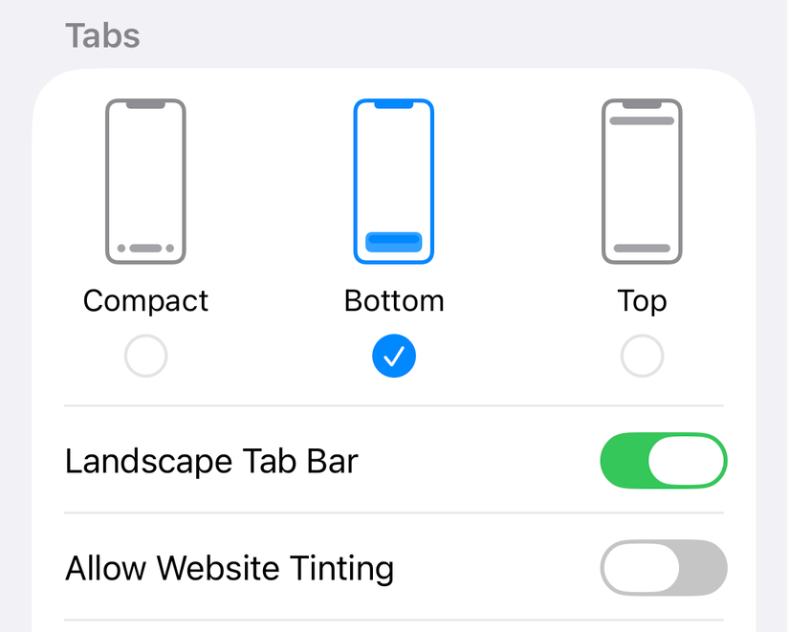Tap the Bottom option label
This screenshot has height=632, width=789.
pyautogui.click(x=393, y=300)
